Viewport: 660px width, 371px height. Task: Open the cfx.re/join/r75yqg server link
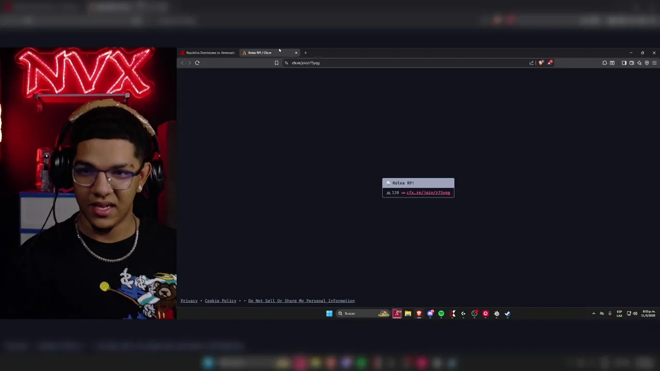tap(428, 193)
